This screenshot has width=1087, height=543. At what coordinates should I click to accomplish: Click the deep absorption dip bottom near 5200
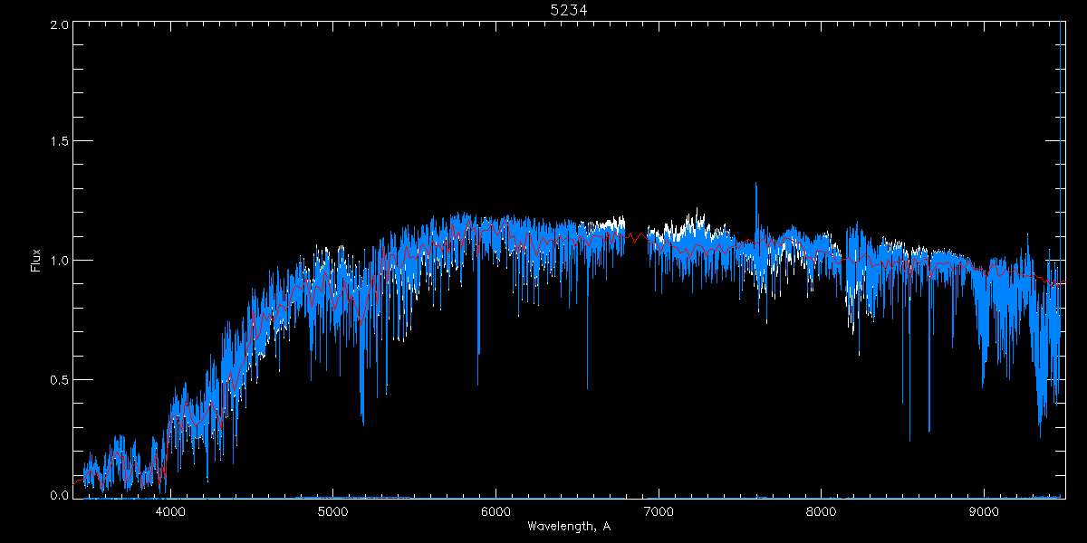[x=362, y=423]
